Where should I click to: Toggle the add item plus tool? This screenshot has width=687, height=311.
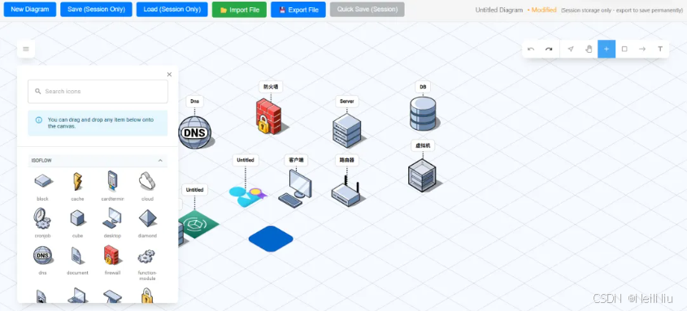tap(607, 49)
